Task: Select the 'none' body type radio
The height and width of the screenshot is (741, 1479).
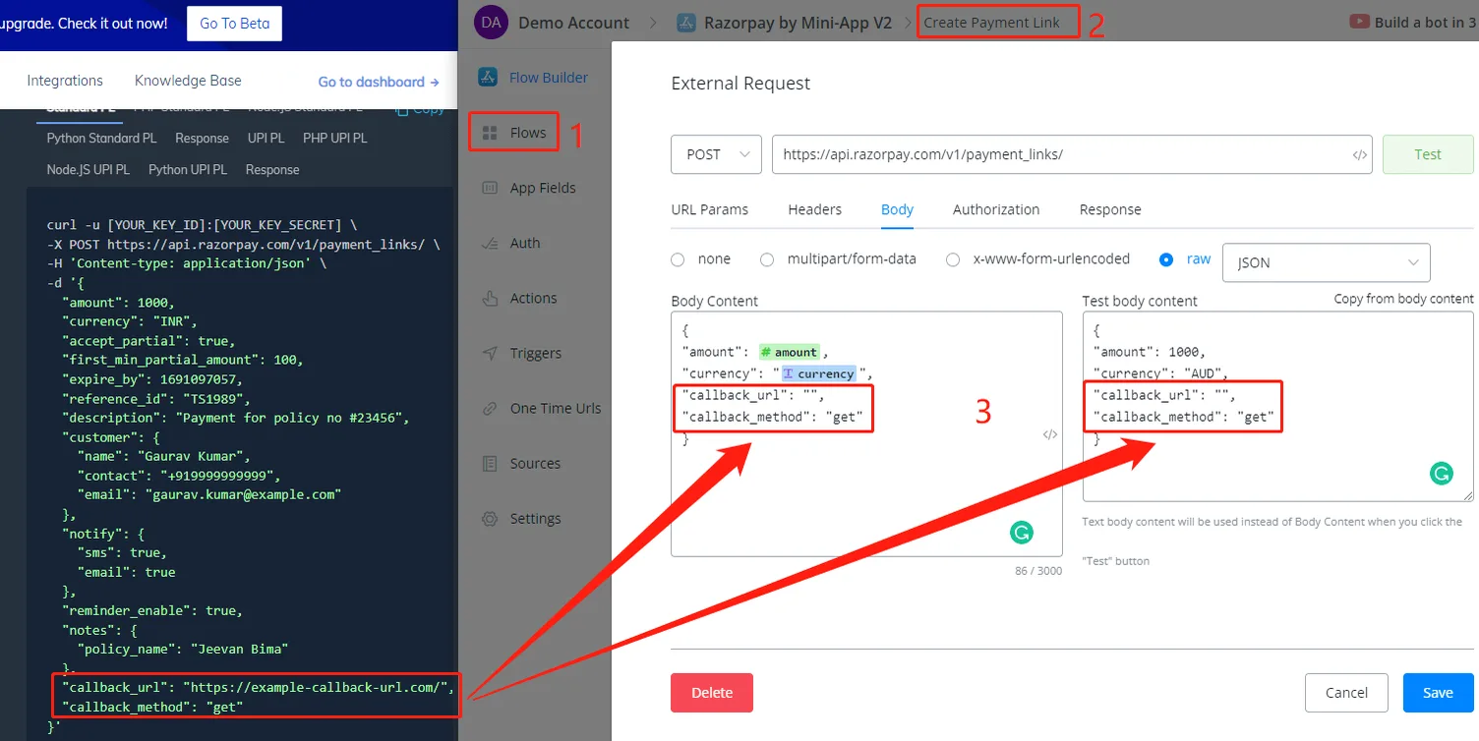Action: [678, 259]
